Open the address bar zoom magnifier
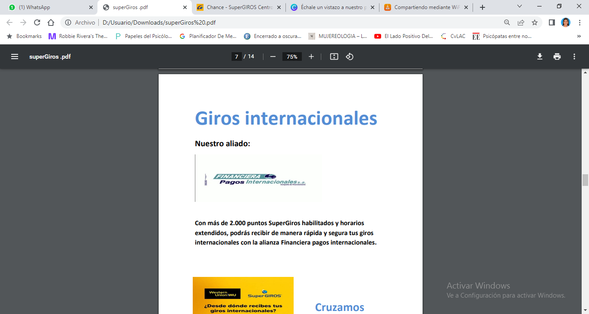This screenshot has width=589, height=314. tap(507, 22)
